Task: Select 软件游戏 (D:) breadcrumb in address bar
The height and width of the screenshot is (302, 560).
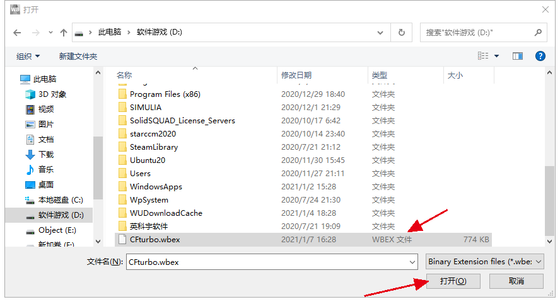Action: [x=160, y=33]
